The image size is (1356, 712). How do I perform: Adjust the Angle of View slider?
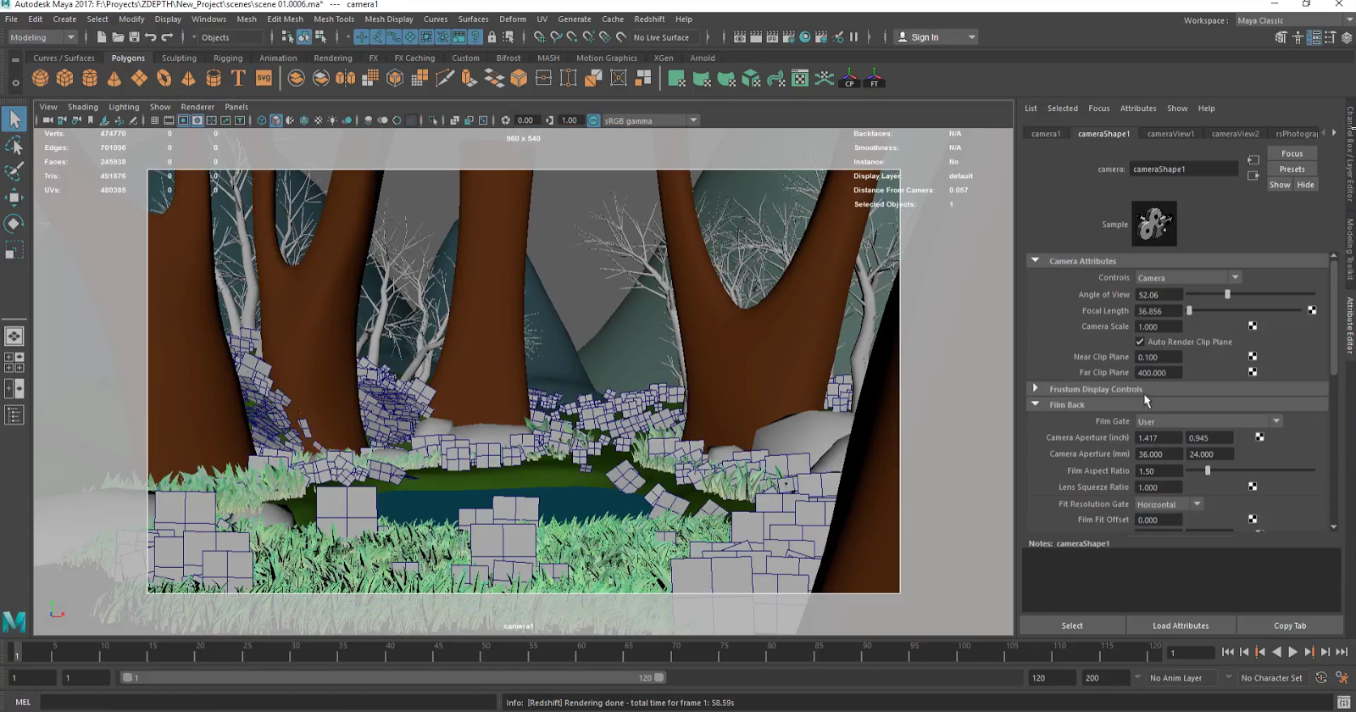[1227, 294]
